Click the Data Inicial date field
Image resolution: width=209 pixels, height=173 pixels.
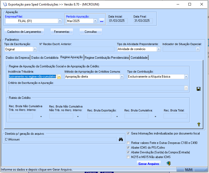[118, 21]
